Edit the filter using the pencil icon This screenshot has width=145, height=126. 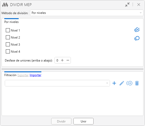point(122,83)
